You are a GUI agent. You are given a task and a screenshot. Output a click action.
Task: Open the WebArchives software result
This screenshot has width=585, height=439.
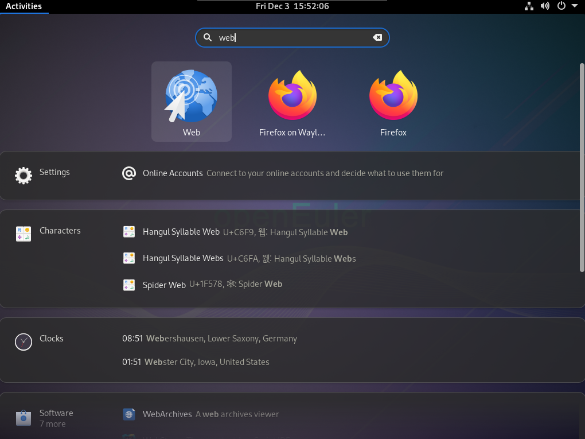[x=167, y=414]
